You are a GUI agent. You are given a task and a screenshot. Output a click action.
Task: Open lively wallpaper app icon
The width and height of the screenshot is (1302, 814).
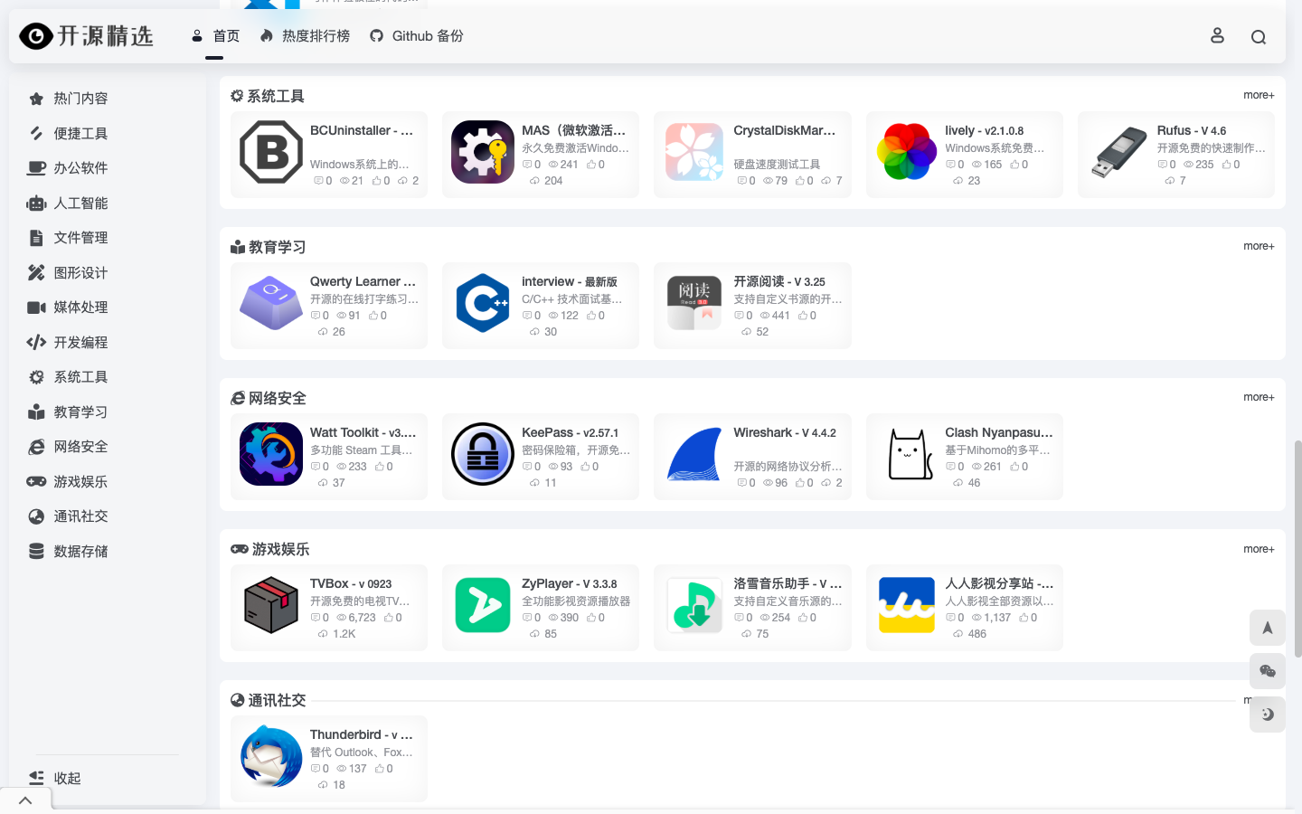pyautogui.click(x=907, y=152)
